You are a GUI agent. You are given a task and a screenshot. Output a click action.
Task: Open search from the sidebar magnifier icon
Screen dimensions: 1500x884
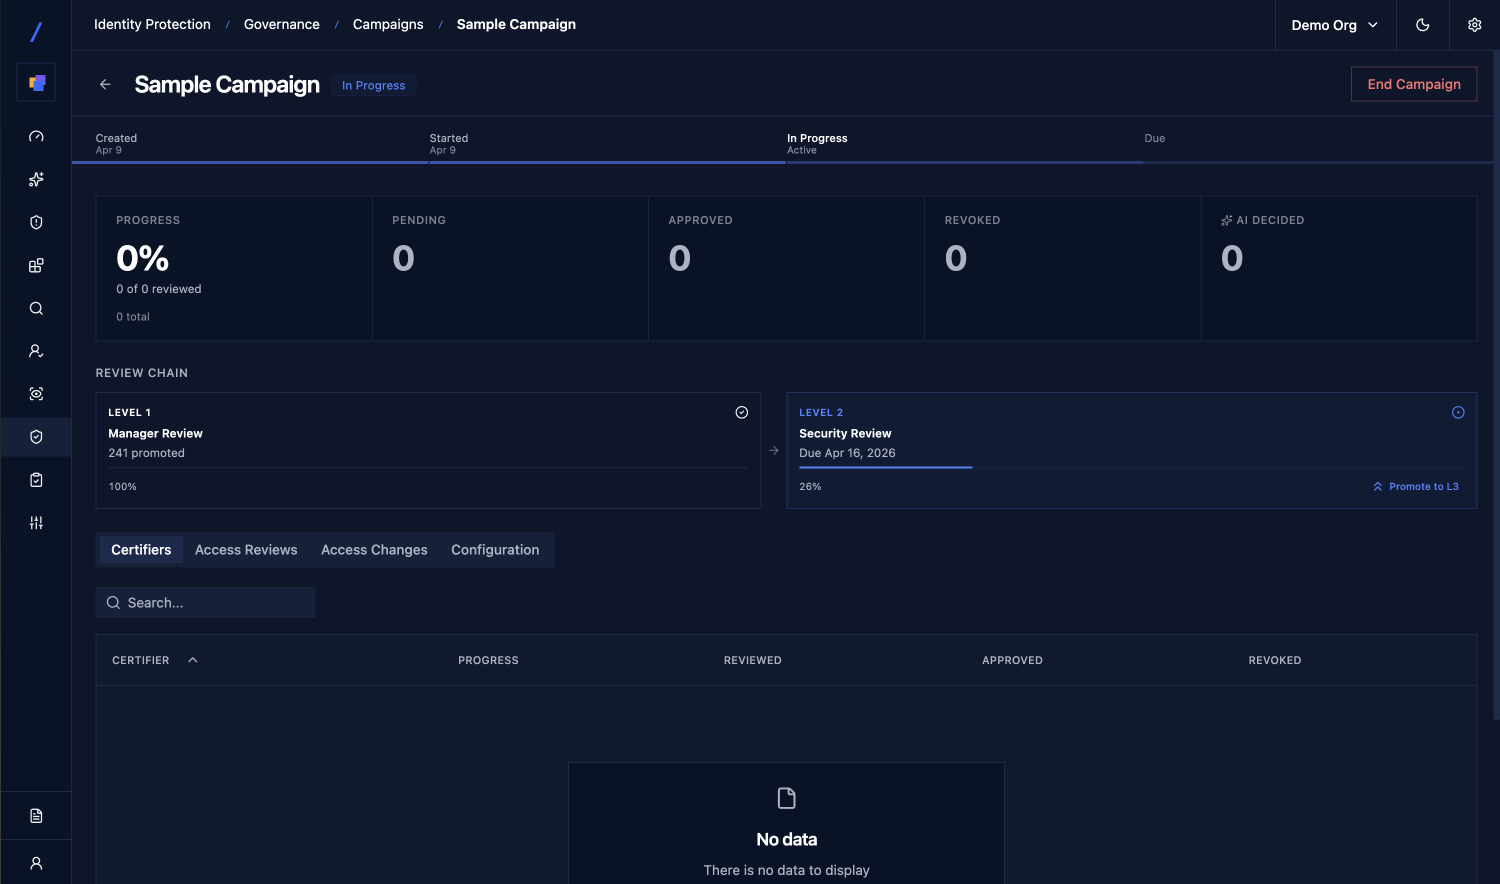coord(35,308)
